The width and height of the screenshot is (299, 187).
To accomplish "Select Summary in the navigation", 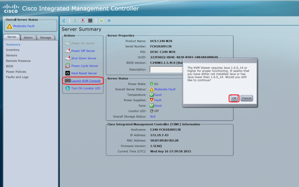I will click(13, 44).
